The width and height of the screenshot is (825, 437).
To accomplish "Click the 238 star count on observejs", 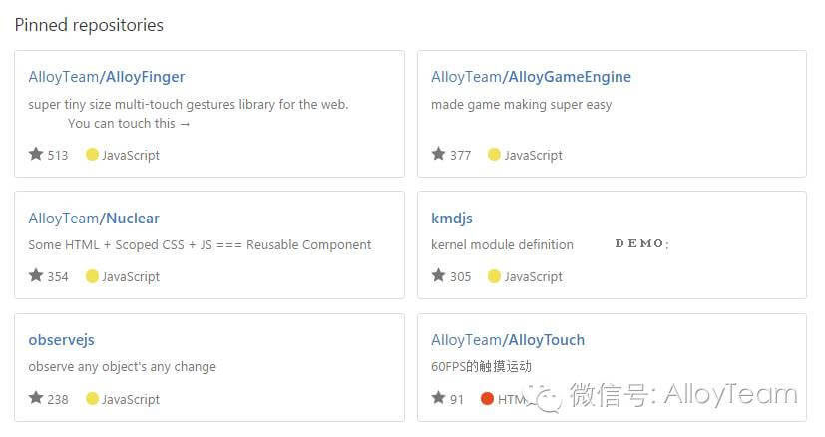I will 58,399.
